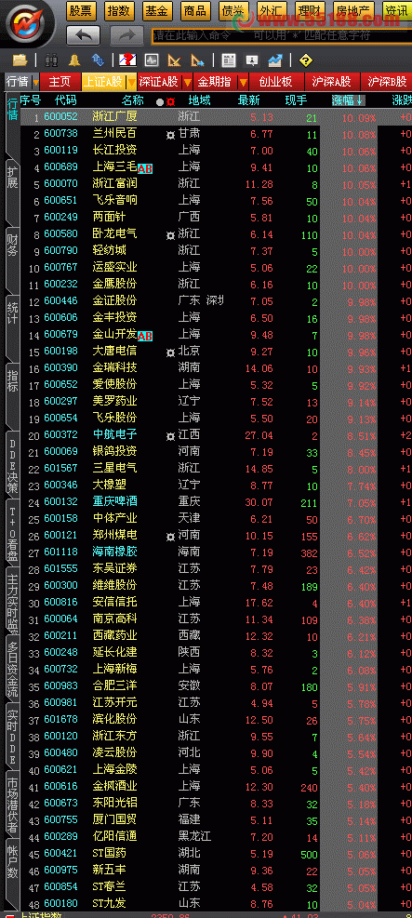This screenshot has height=918, width=412.
Task: Click the 外汇 button
Action: [x=271, y=10]
